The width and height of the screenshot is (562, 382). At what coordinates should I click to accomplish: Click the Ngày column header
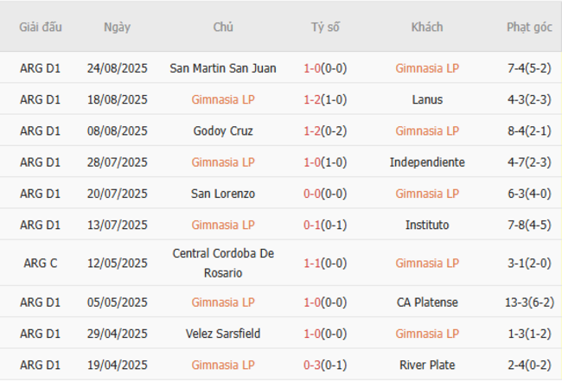117,27
